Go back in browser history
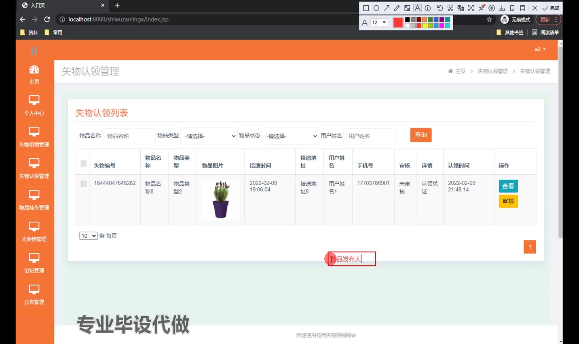This screenshot has height=344, width=579. [23, 19]
